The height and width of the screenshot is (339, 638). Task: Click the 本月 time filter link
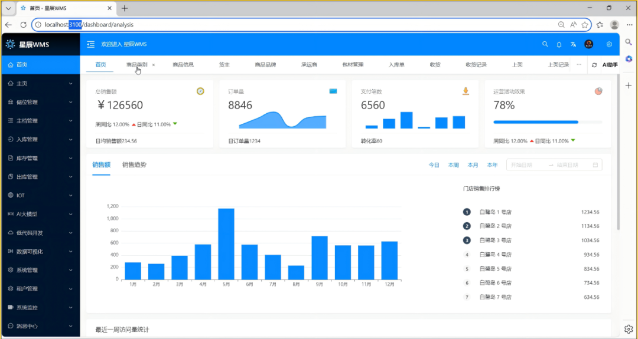pos(473,165)
